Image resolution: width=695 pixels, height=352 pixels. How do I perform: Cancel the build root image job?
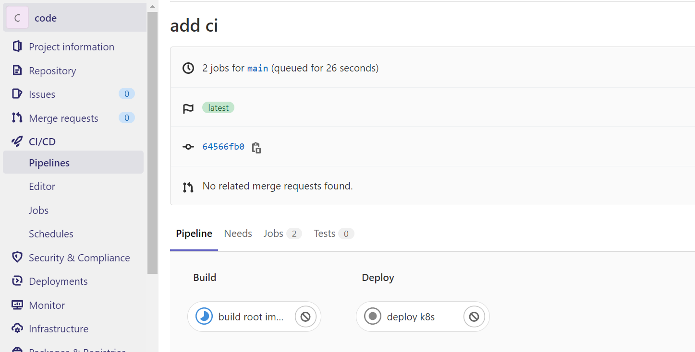pyautogui.click(x=305, y=317)
